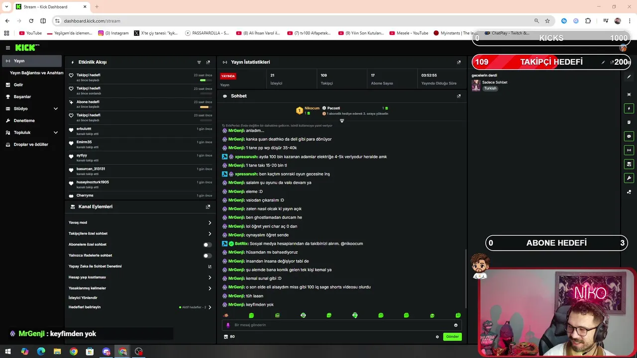Select Yayın in the left sidebar
Viewport: 637px width, 358px height.
(31, 61)
